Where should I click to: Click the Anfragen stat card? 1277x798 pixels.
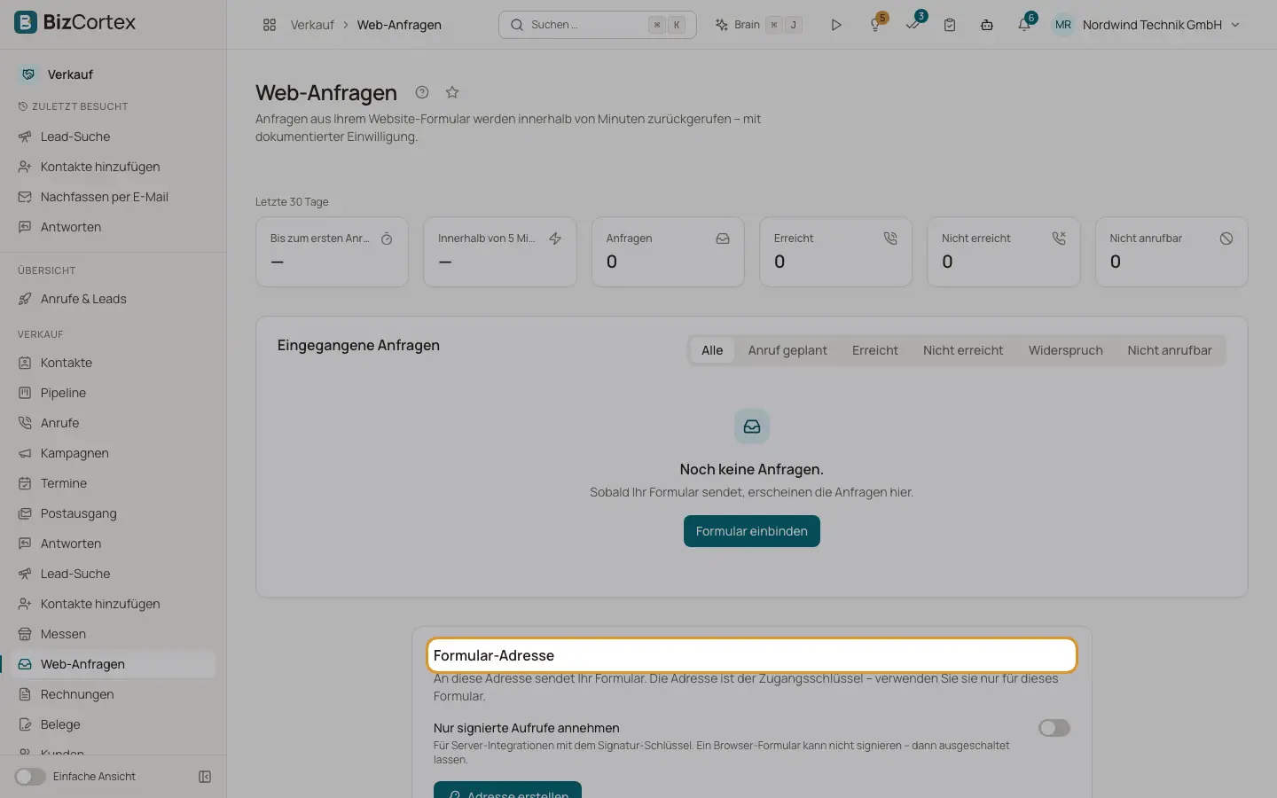click(x=668, y=252)
